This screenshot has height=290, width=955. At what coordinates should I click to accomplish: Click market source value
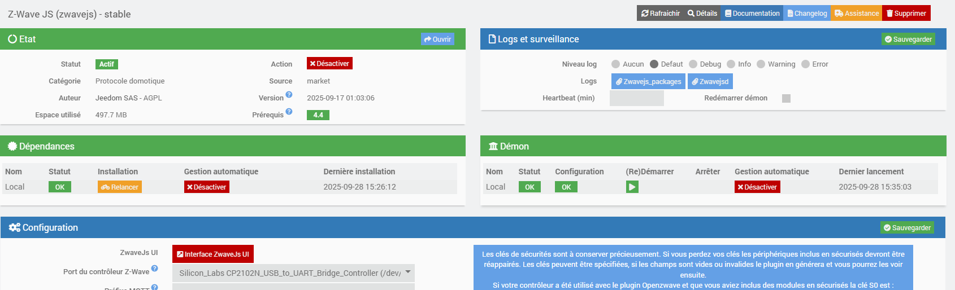click(x=319, y=81)
